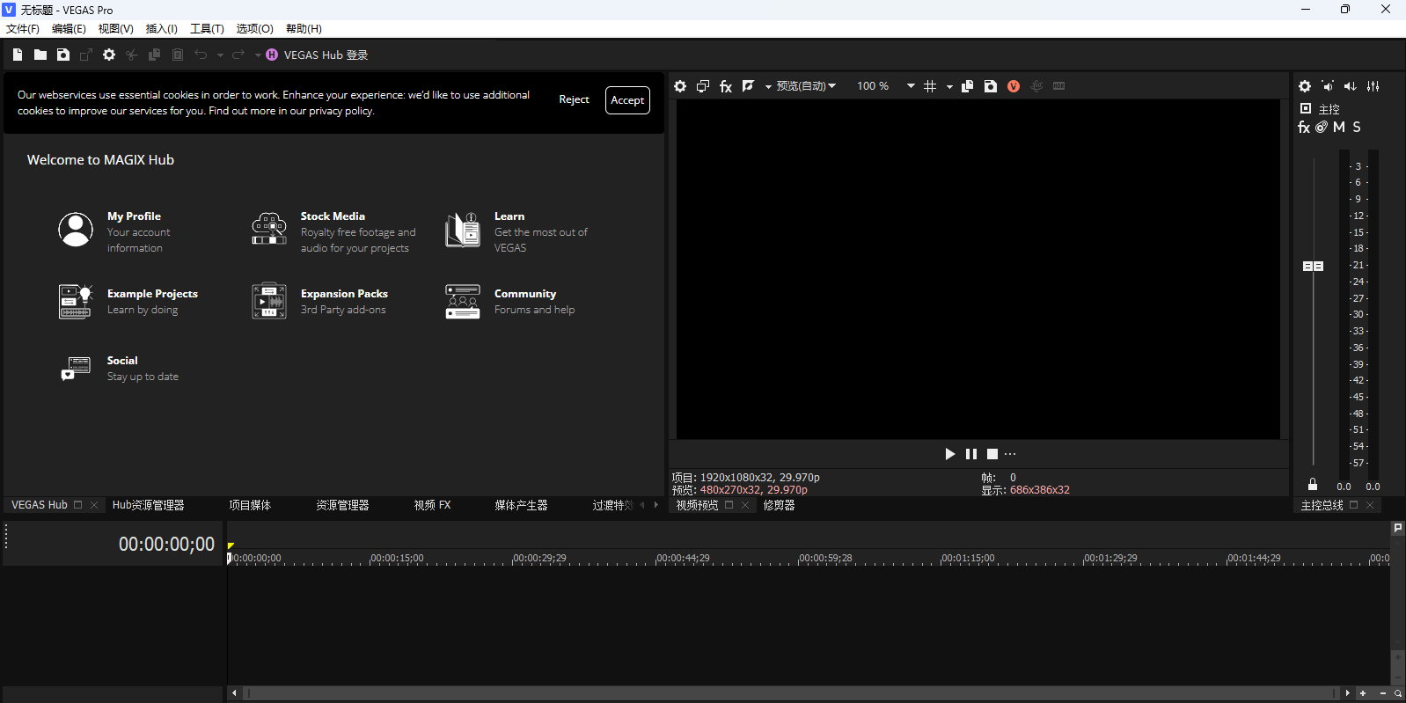The height and width of the screenshot is (703, 1406).
Task: Open the redo history dropdown arrow
Action: pyautogui.click(x=258, y=55)
